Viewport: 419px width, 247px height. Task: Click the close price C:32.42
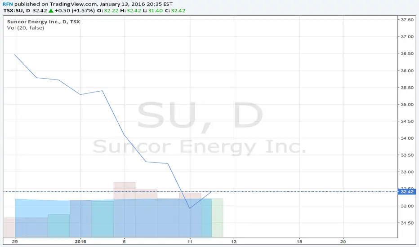[x=175, y=11]
